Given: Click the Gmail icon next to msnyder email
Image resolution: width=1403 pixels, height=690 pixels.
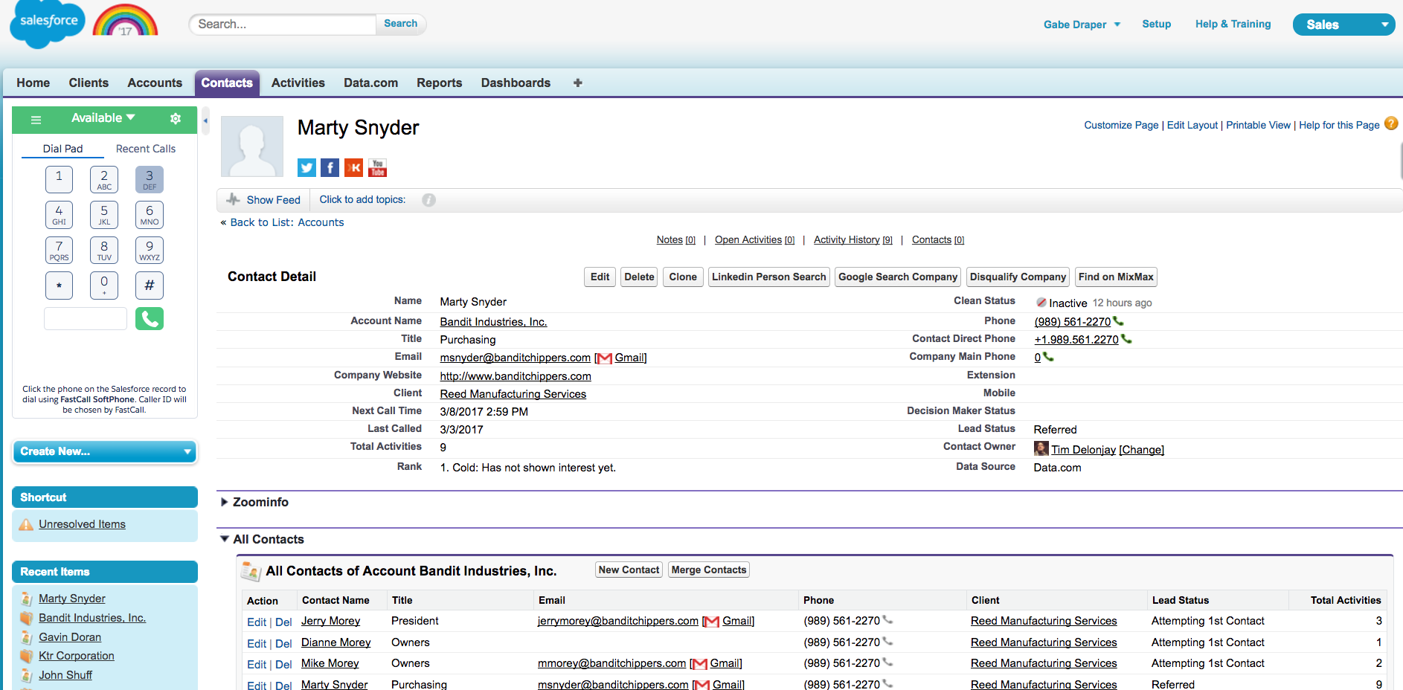Looking at the screenshot, I should pos(605,358).
